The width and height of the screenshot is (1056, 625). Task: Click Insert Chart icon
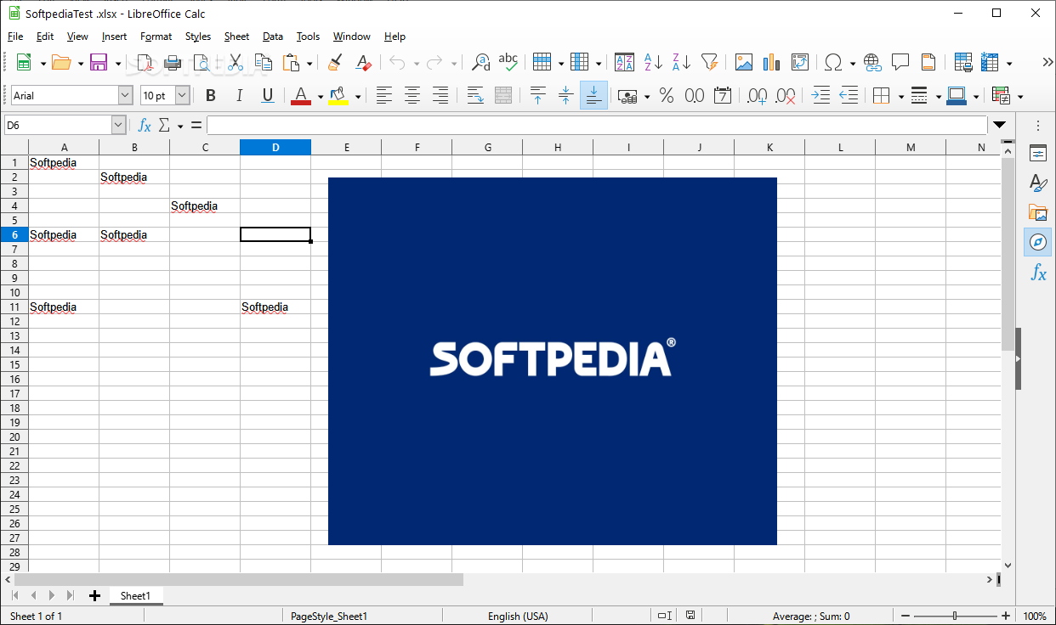point(772,62)
